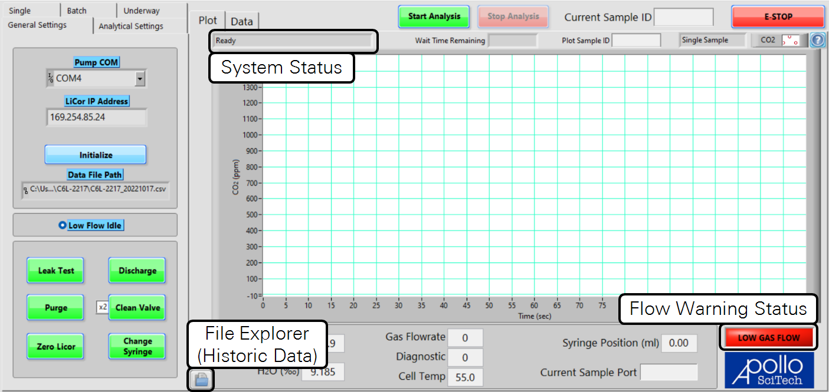The width and height of the screenshot is (829, 392).
Task: Click the I/O icon beside COM4
Action: [51, 78]
